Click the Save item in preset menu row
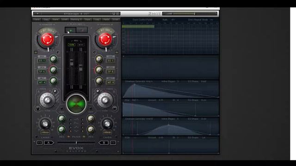 tap(37, 19)
